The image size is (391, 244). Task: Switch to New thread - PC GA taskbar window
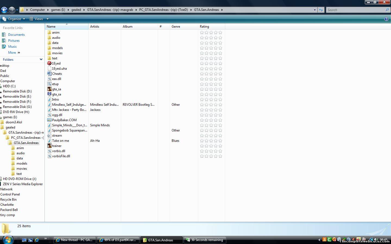[74, 240]
